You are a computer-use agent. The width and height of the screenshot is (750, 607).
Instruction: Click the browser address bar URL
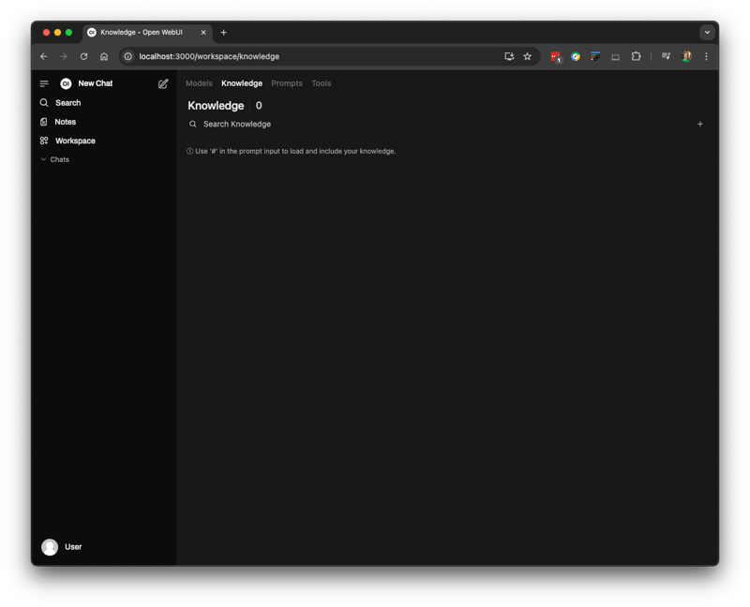(x=209, y=56)
